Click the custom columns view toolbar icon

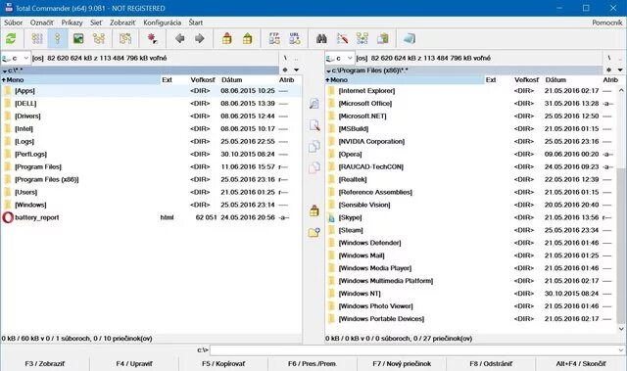point(125,39)
